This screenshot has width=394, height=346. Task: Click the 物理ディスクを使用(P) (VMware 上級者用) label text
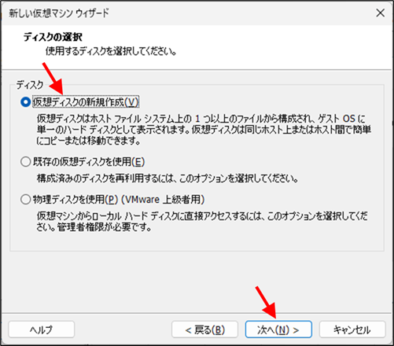[x=119, y=200]
